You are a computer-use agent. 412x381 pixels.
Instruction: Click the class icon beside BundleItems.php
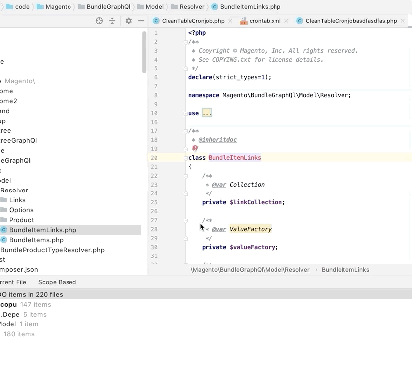click(3, 240)
